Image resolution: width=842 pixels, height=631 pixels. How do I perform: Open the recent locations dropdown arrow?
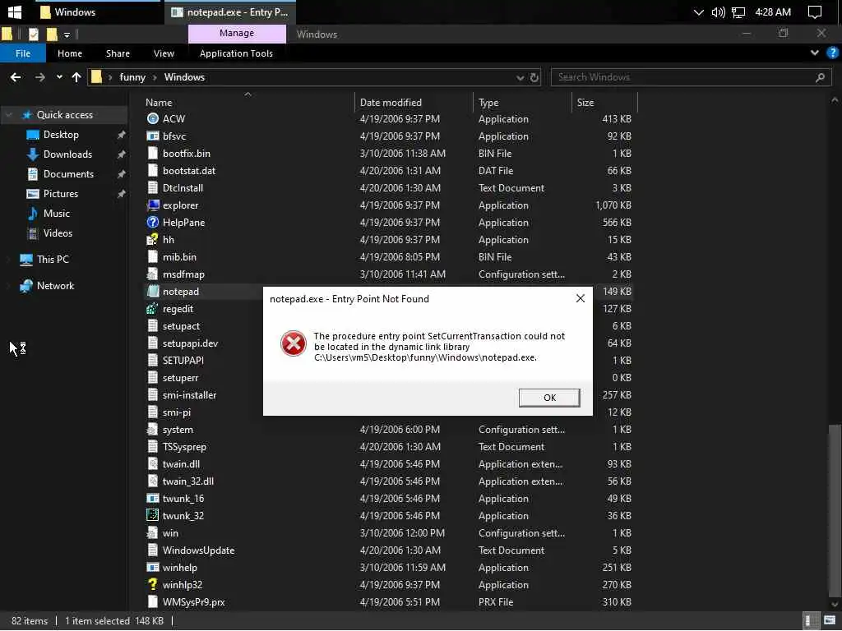[59, 77]
